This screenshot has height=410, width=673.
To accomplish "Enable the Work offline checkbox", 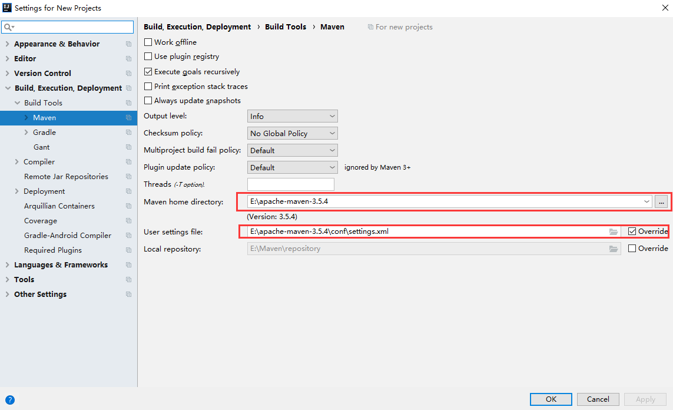I will pos(148,42).
